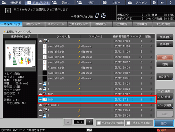Open help with the question mark icon
Image resolution: width=175 pixels, height=132 pixels.
pyautogui.click(x=171, y=2)
